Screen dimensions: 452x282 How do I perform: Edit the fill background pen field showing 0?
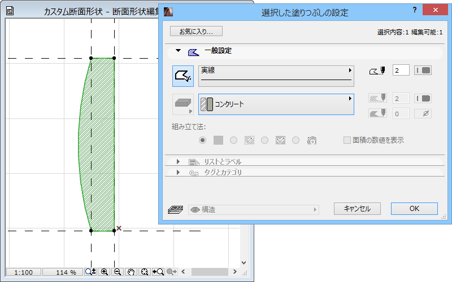pyautogui.click(x=401, y=114)
